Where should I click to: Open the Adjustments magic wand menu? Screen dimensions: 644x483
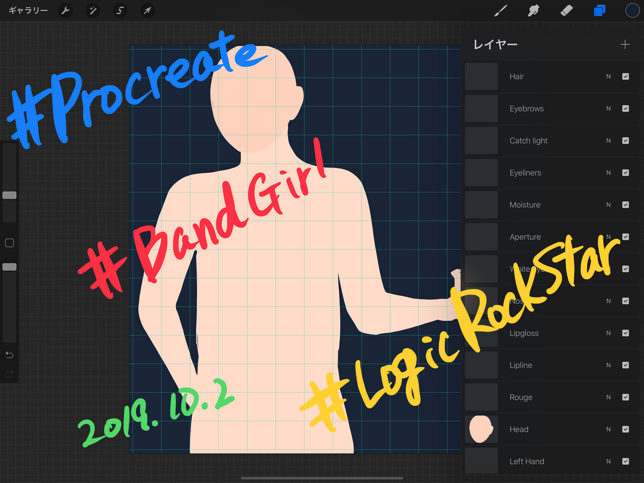coord(93,10)
